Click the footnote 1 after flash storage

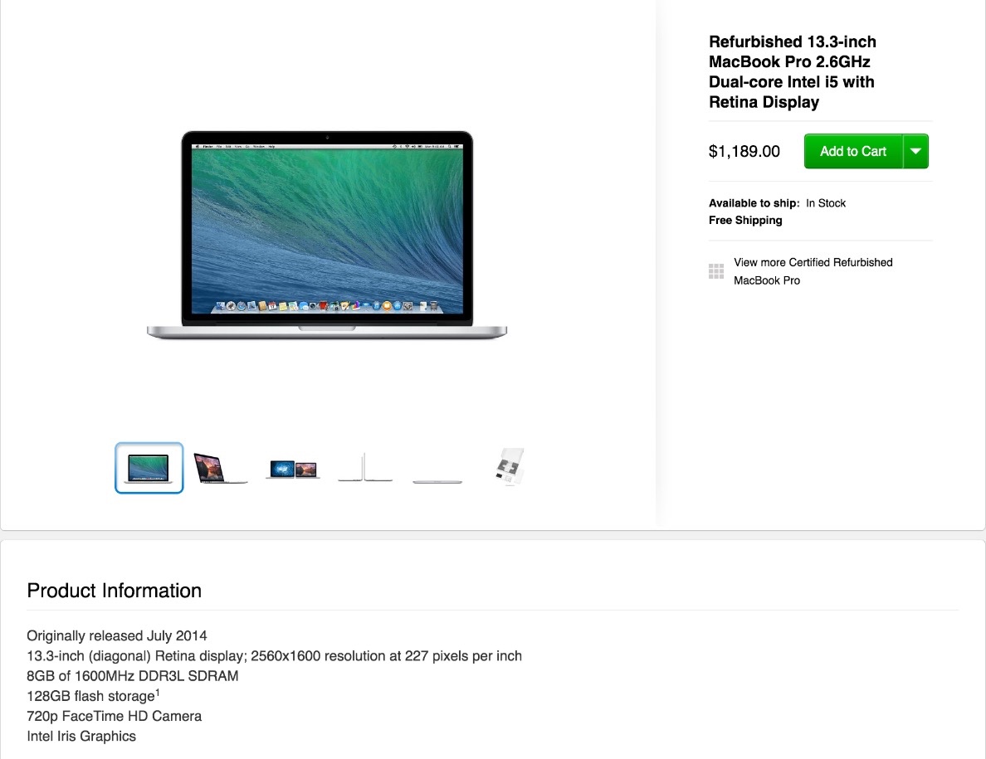(158, 693)
